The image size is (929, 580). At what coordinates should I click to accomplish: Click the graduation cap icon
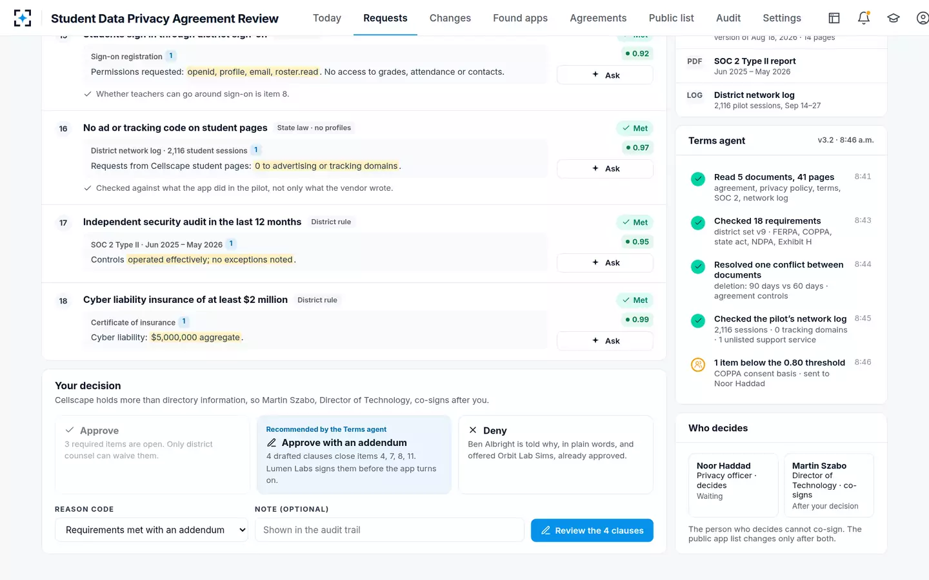[x=894, y=18]
